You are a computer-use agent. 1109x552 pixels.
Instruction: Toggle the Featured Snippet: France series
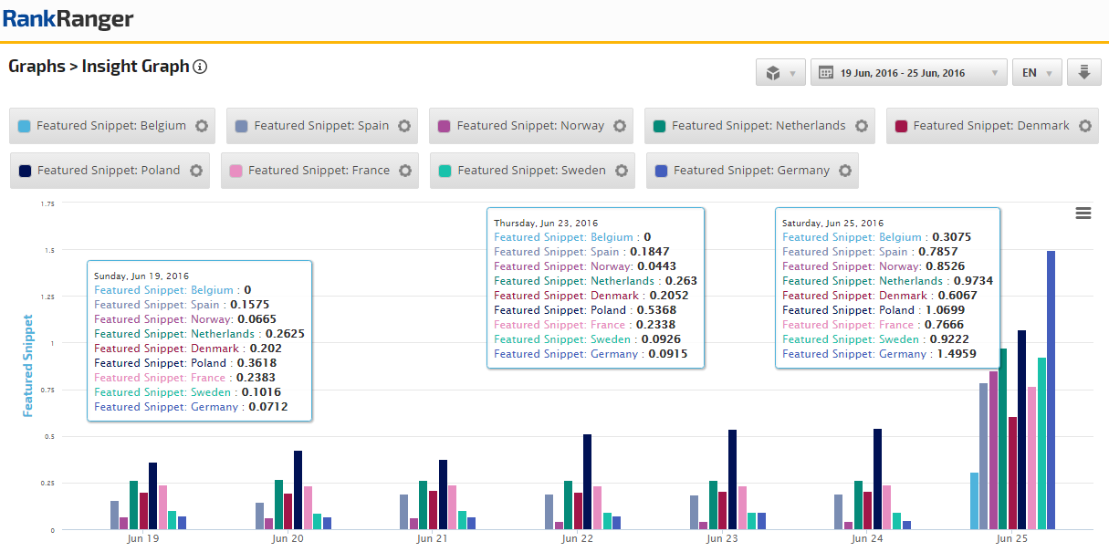coord(318,171)
